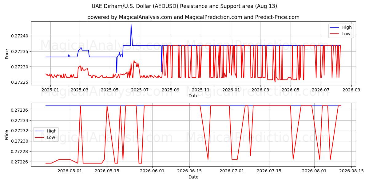Click the 2026-09 date tick label
The width and height of the screenshot is (369, 184).
(x=351, y=90)
